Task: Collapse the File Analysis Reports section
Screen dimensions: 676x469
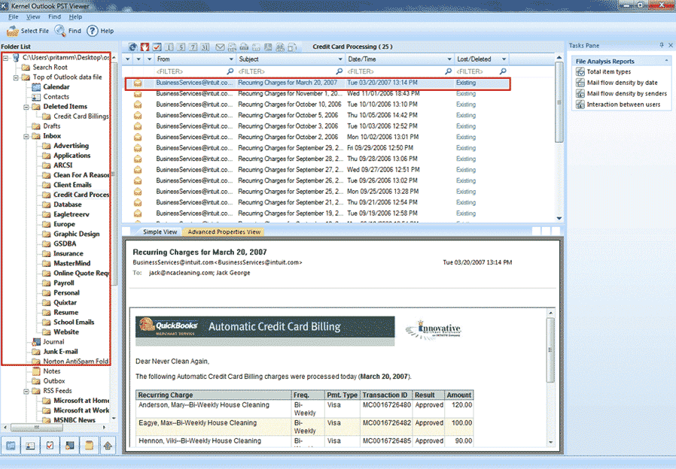Action: click(666, 61)
